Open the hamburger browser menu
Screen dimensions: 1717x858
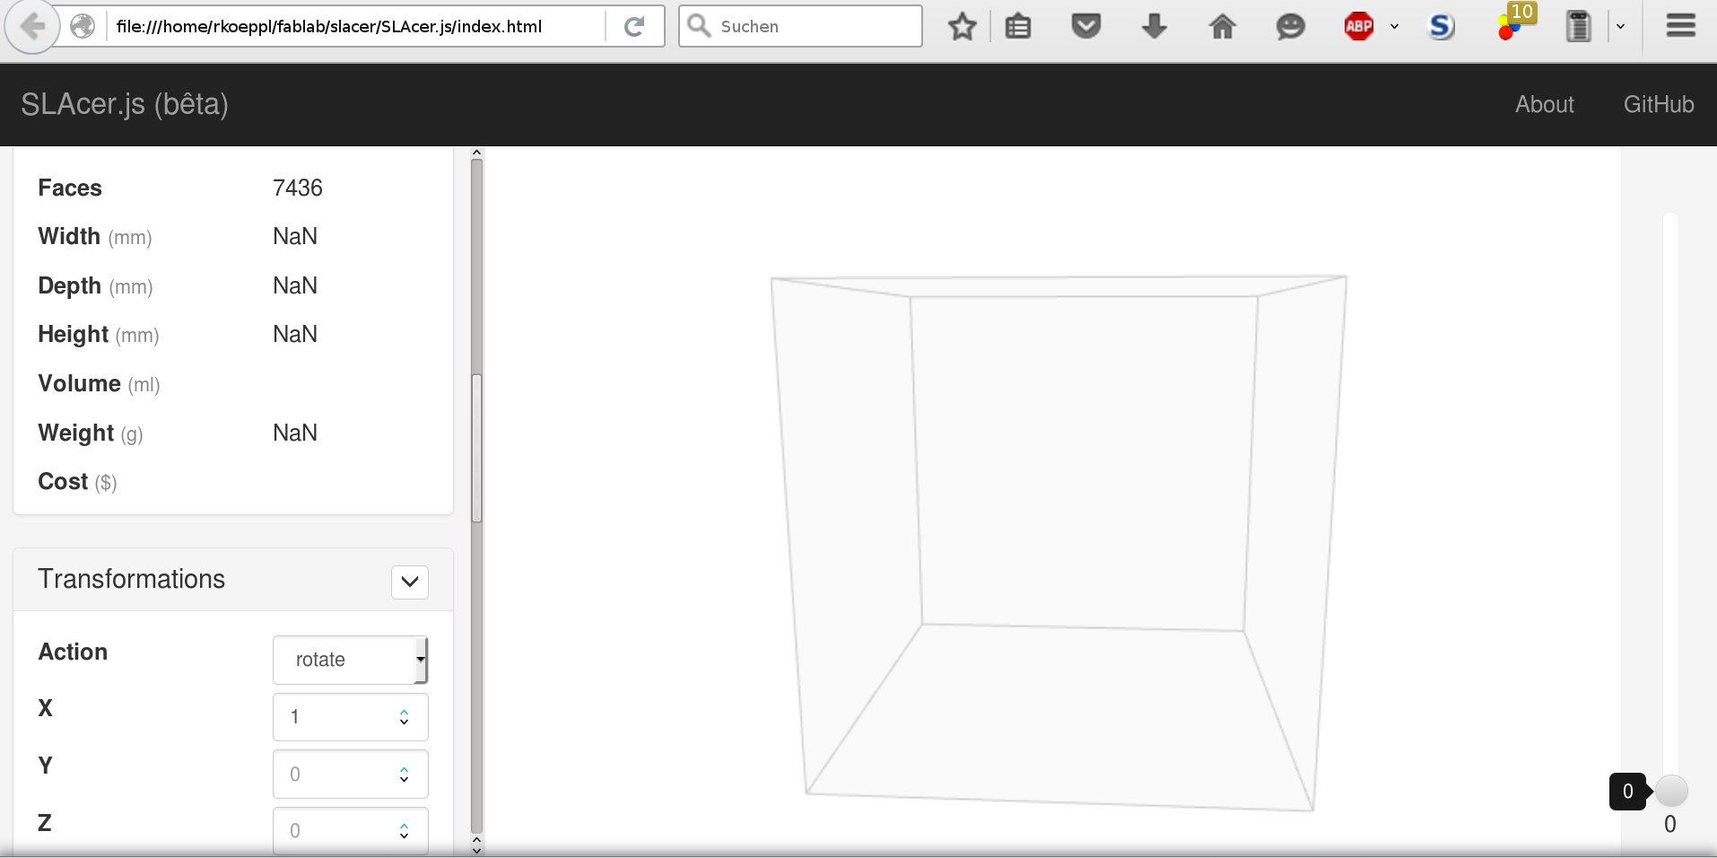pyautogui.click(x=1680, y=27)
